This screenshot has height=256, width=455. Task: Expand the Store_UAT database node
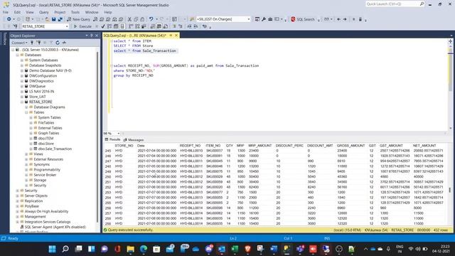tap(22, 97)
